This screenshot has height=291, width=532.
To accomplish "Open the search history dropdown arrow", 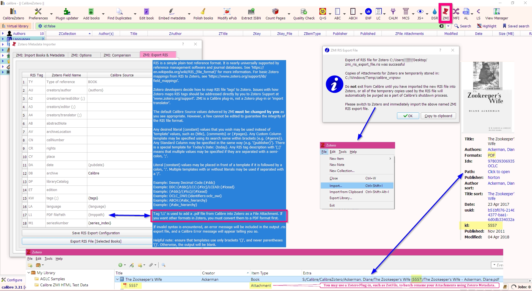I will 448,26.
